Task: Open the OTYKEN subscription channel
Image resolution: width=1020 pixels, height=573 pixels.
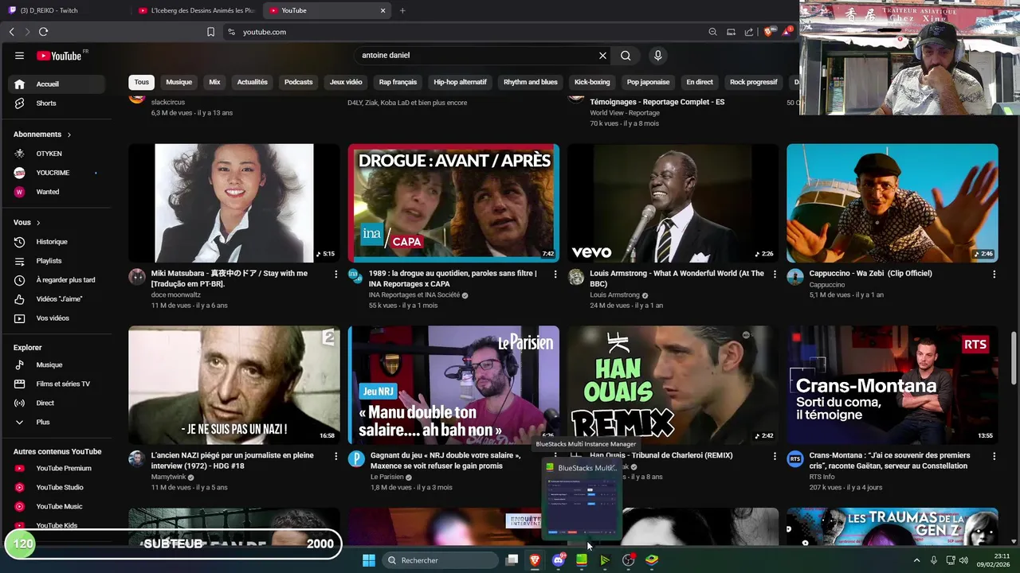Action: [x=56, y=154]
